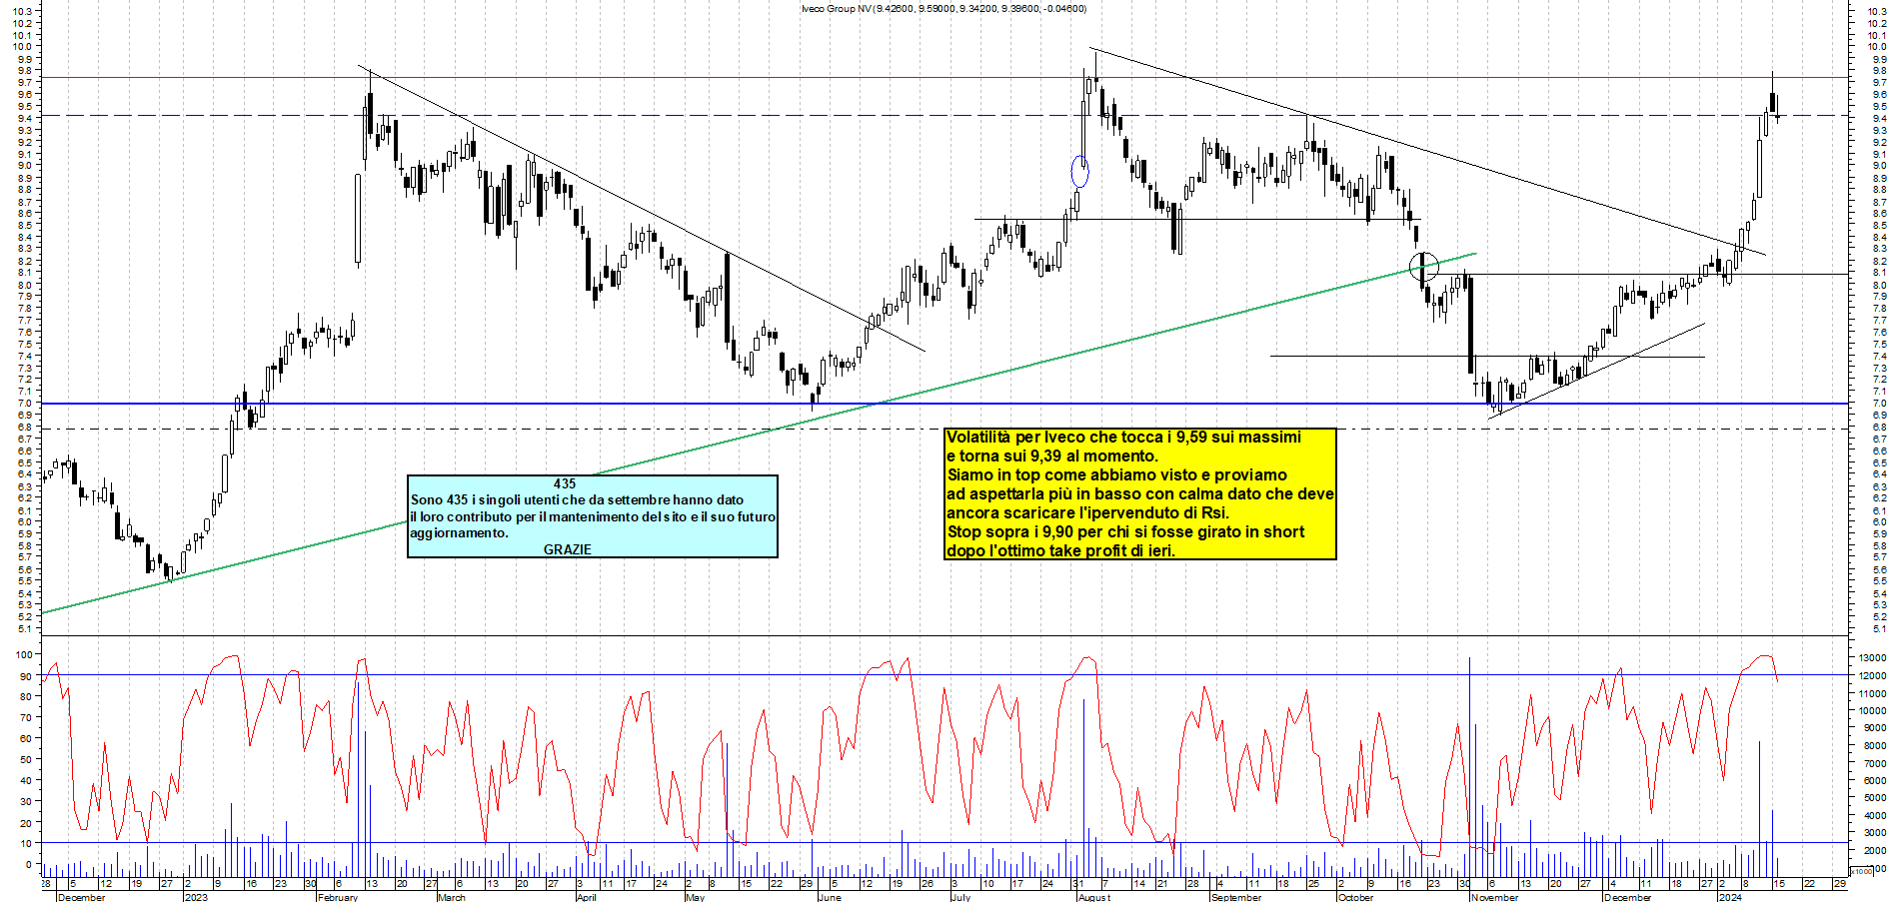Click the line 'Stop sopra i 9,90 per chi'
Viewport: 1889px width, 902px height.
tap(1125, 531)
